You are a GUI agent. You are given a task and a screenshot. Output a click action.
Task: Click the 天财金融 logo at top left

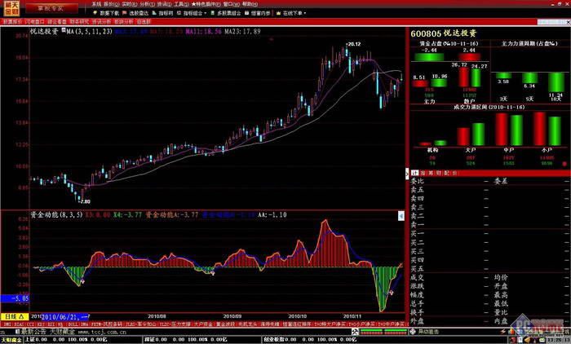pyautogui.click(x=11, y=9)
